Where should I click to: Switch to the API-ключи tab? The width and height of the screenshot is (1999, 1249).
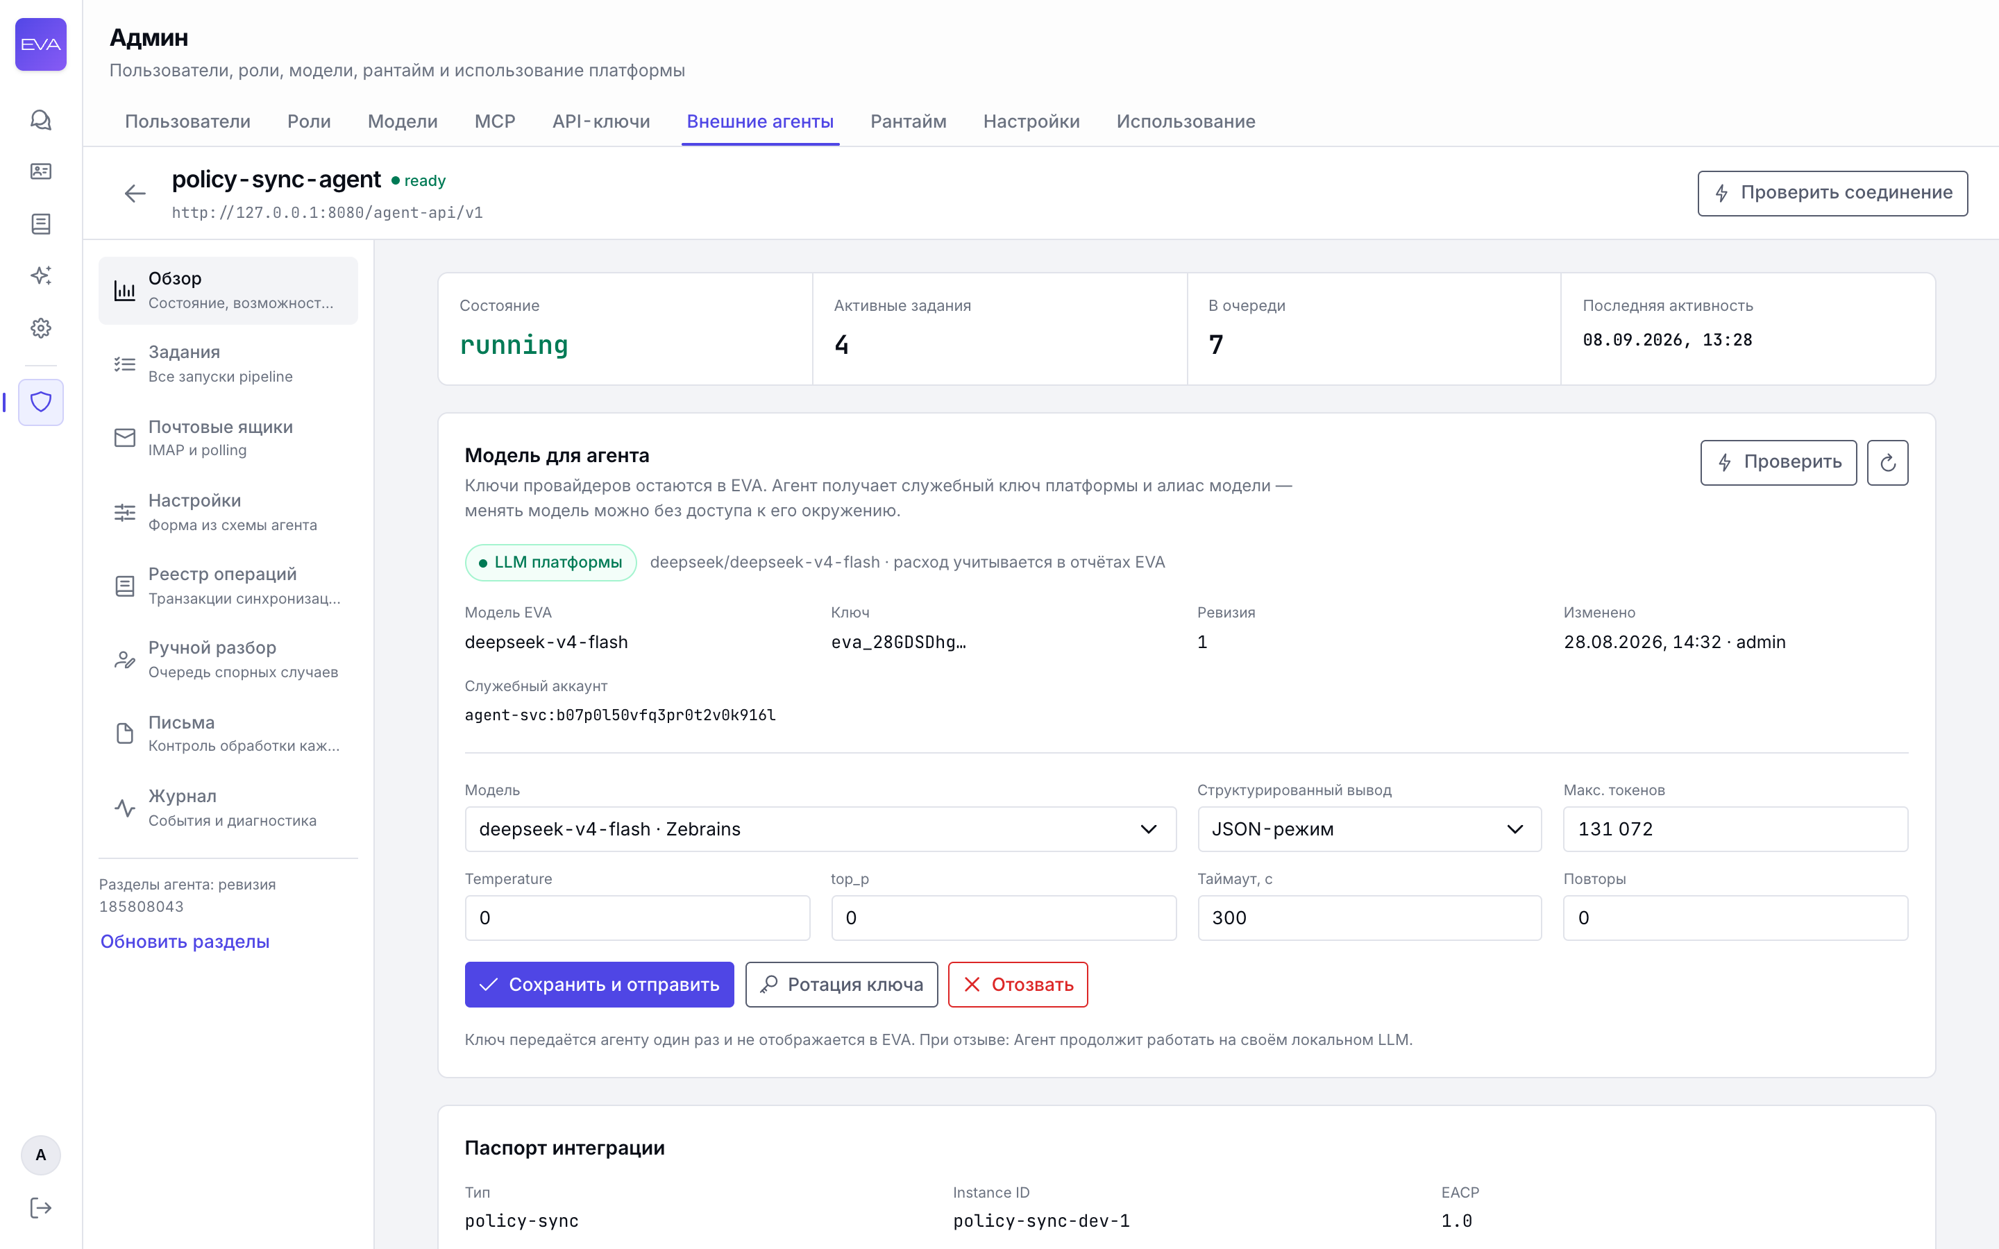pos(601,121)
